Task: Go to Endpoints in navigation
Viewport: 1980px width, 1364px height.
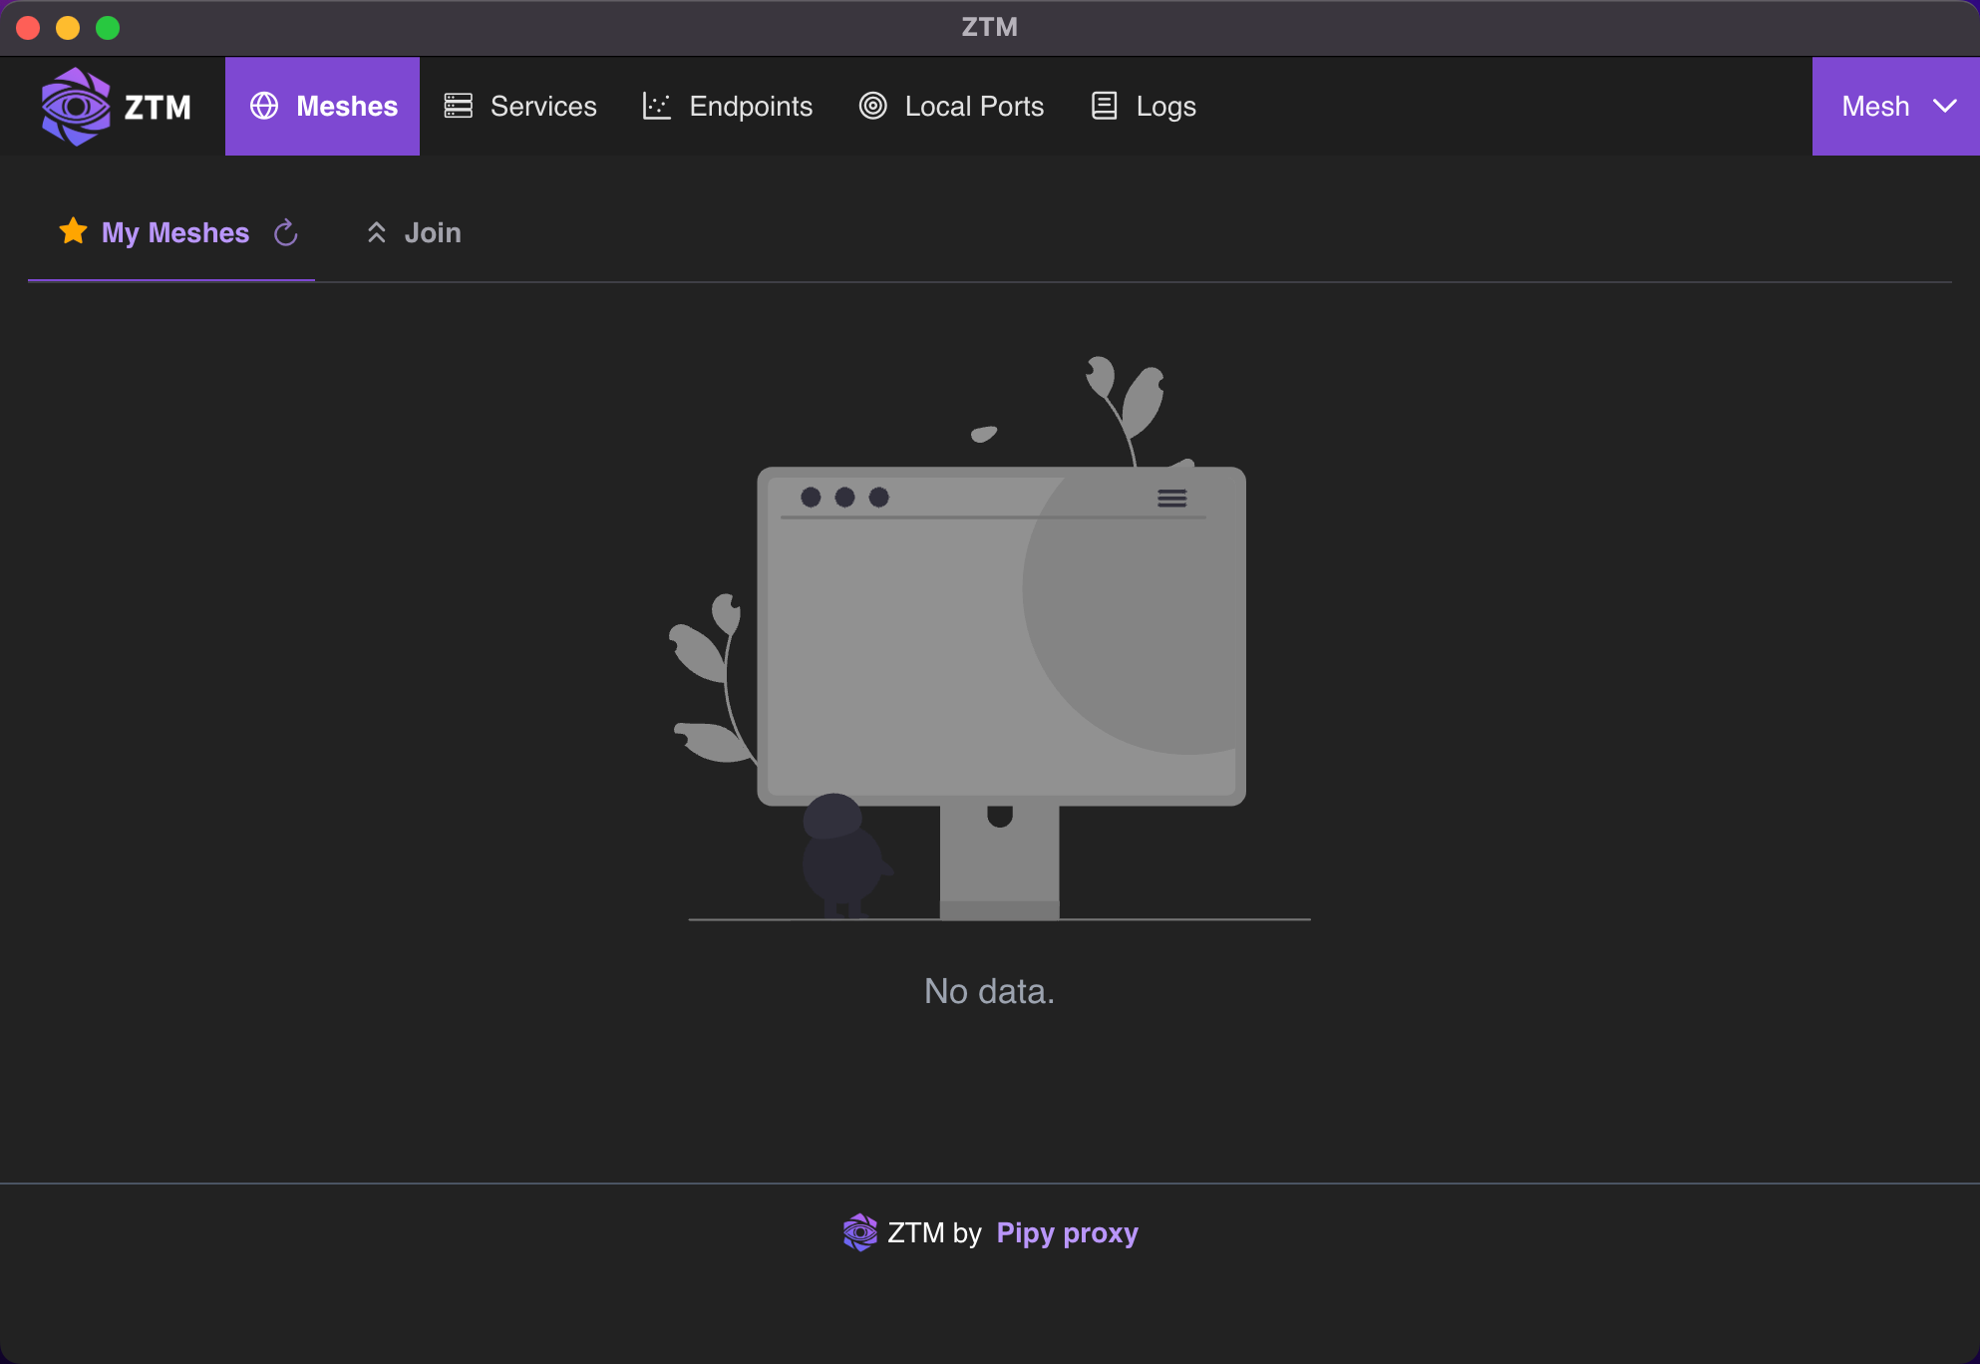Action: tap(750, 107)
